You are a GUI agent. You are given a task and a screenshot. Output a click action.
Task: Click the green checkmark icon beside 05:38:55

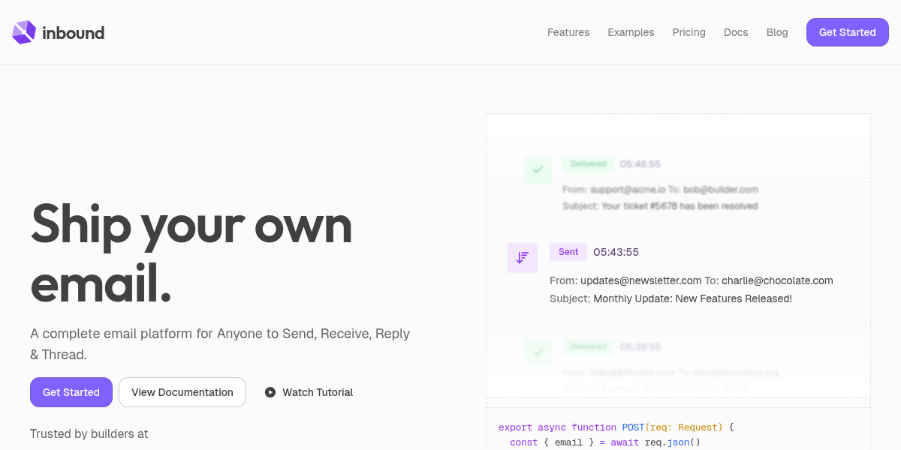point(538,351)
